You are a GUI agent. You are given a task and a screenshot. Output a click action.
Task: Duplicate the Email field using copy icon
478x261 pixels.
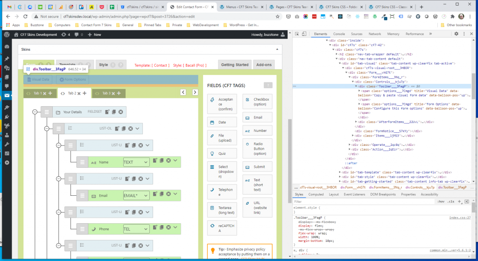[x=162, y=195]
